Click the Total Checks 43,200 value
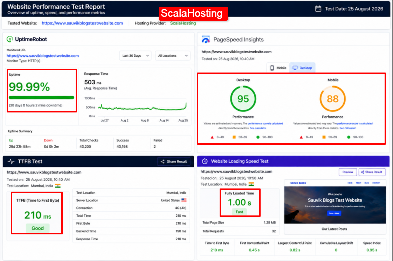393x261 pixels. [85, 147]
